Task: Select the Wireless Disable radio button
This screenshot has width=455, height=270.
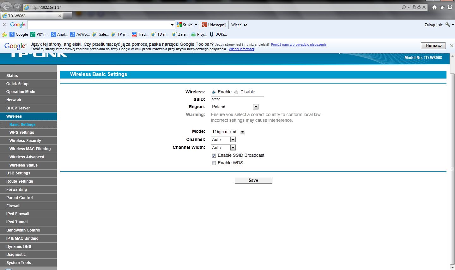Action: coord(236,92)
